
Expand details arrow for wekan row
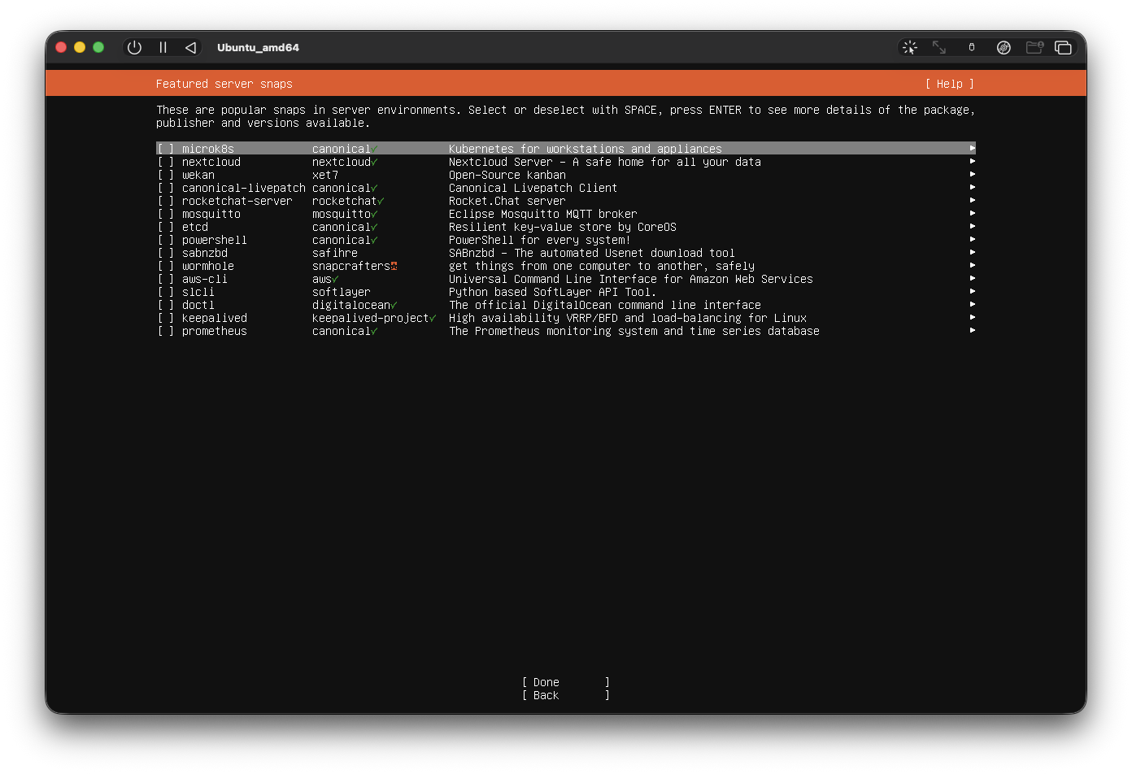[972, 175]
